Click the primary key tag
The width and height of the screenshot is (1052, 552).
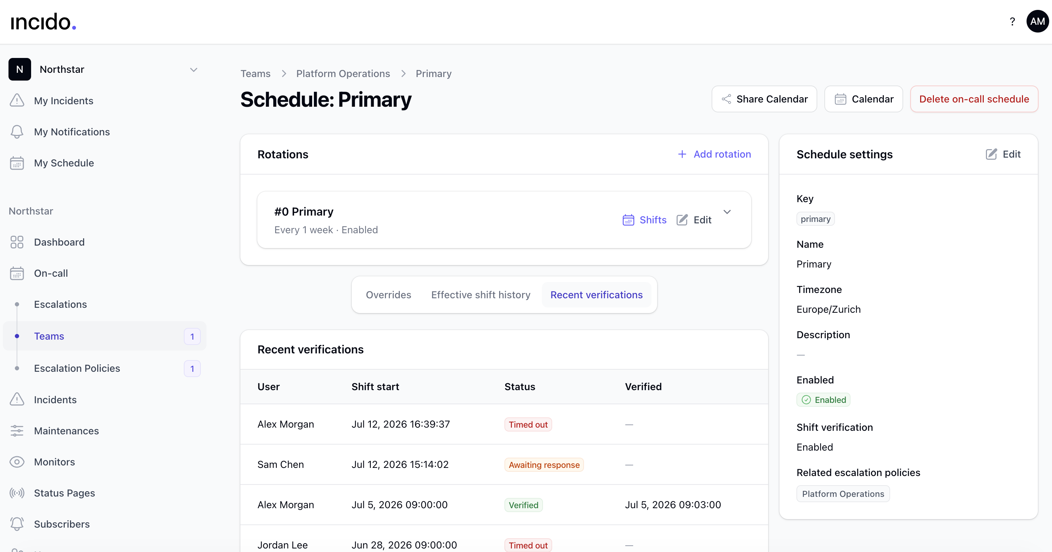[816, 219]
